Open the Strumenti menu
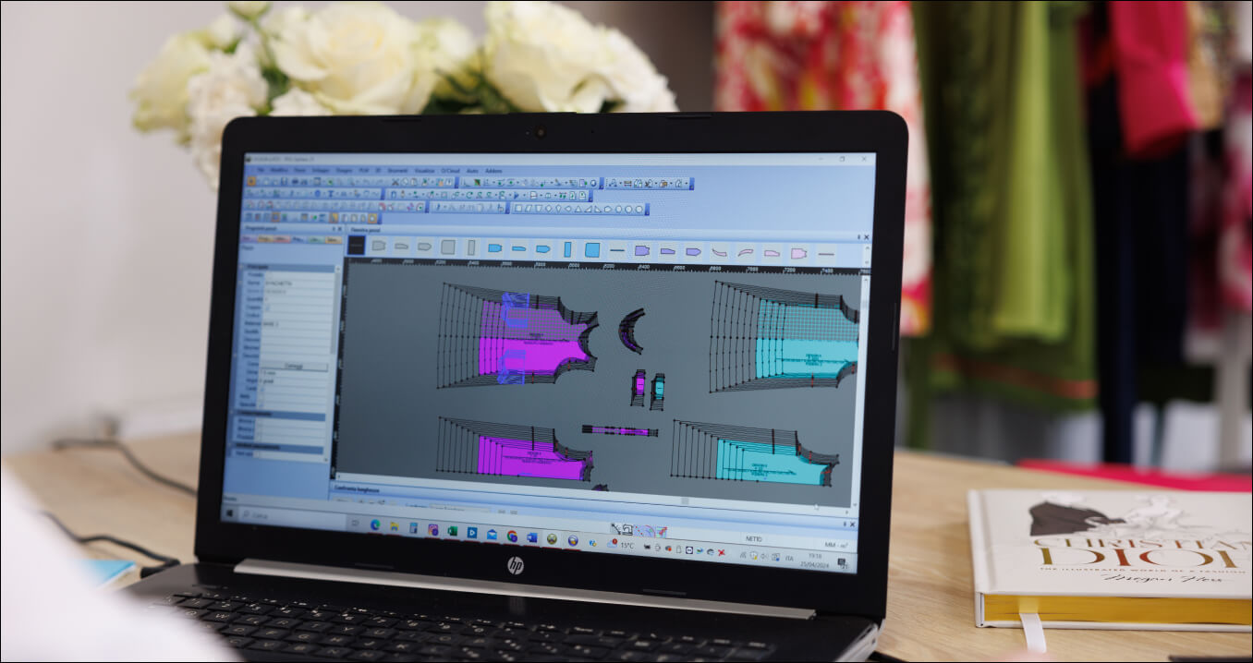This screenshot has height=663, width=1253. tap(397, 171)
